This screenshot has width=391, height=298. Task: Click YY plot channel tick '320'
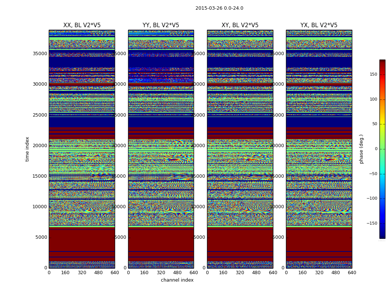click(161, 273)
